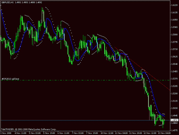
Task: Click the 1.6050 price axis label
Action: [x=174, y=20]
